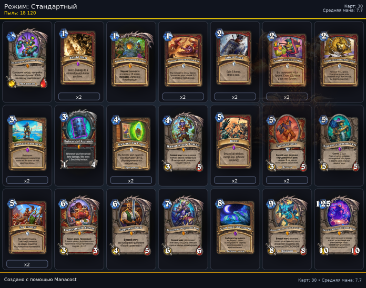Click the x2 badge under Brawl
This screenshot has width=366, height=288.
click(x=235, y=180)
